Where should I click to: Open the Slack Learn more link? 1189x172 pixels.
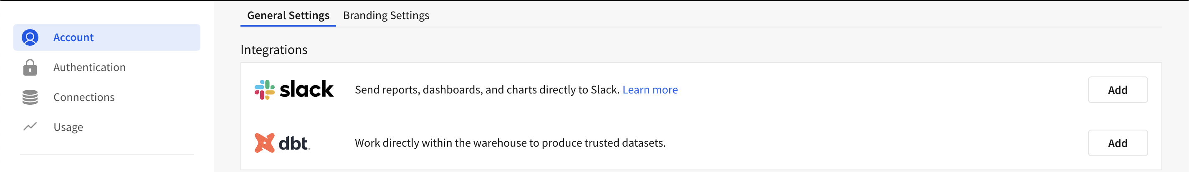pos(650,90)
